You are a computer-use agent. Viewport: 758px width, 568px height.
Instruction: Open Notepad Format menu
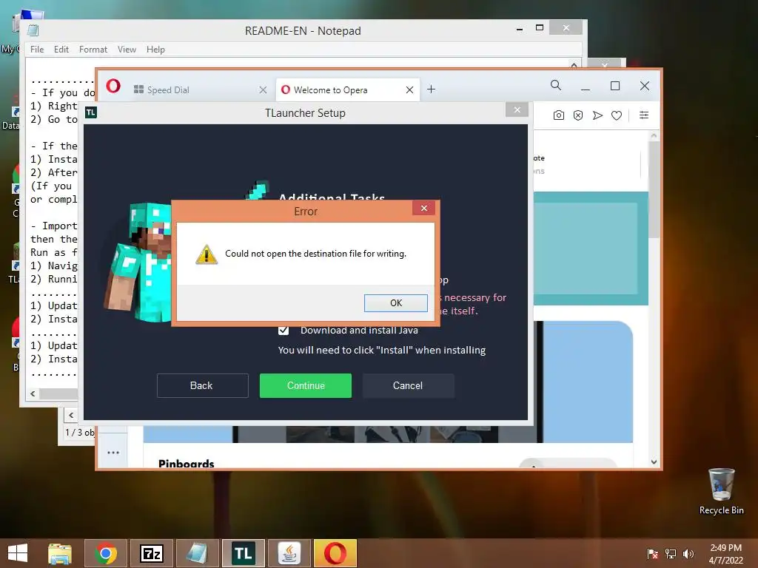[93, 50]
